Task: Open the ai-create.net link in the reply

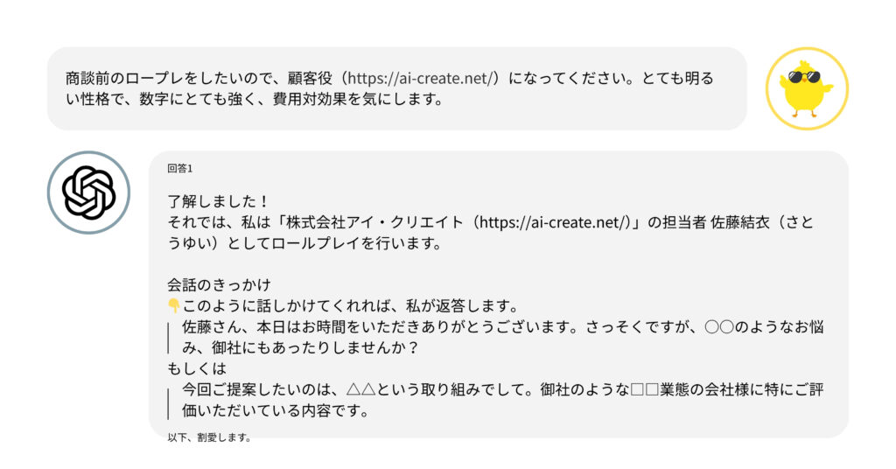Action: pos(554,222)
